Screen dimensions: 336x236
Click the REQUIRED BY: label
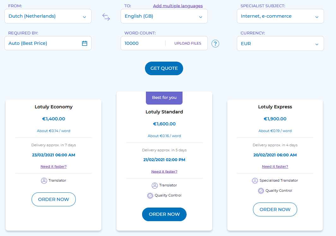click(x=23, y=33)
